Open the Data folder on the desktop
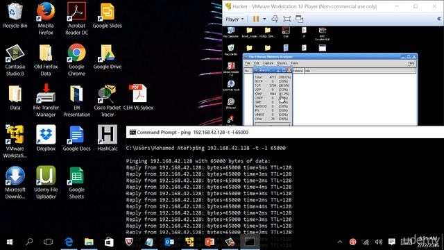 (15, 98)
